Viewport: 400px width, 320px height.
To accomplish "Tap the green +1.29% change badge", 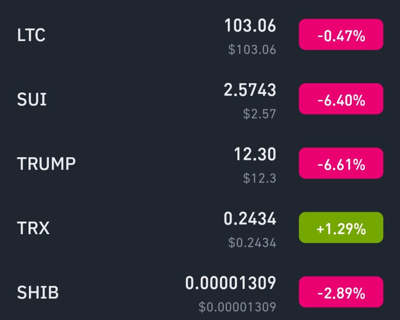I will (341, 228).
